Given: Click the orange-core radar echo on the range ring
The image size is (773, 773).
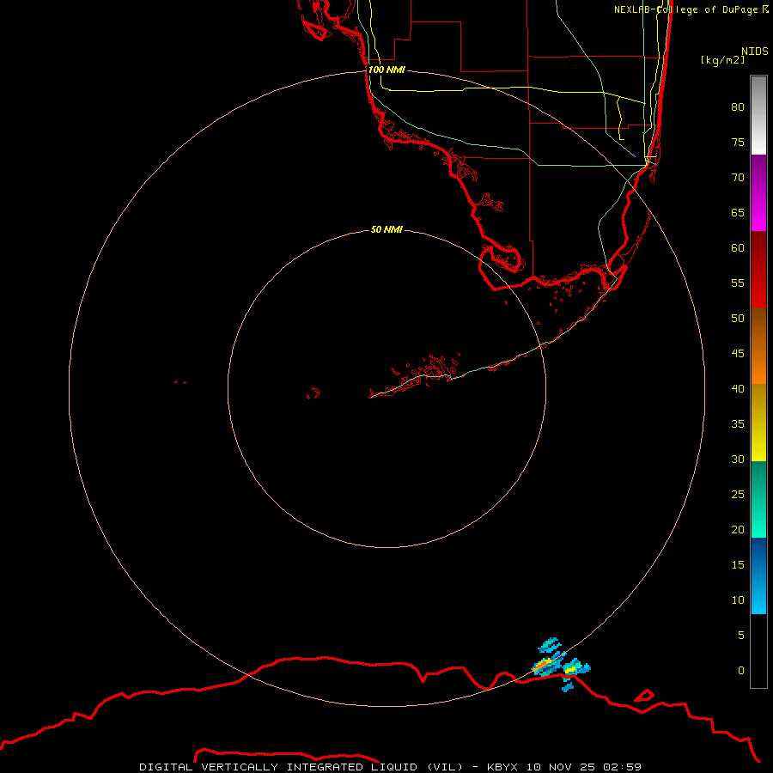Looking at the screenshot, I should pos(547,665).
